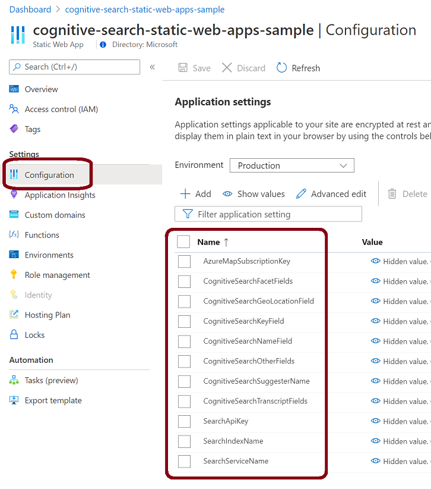Viewport: 431px width, 489px height.
Task: Click the Static Web App header icon
Action: [18, 35]
